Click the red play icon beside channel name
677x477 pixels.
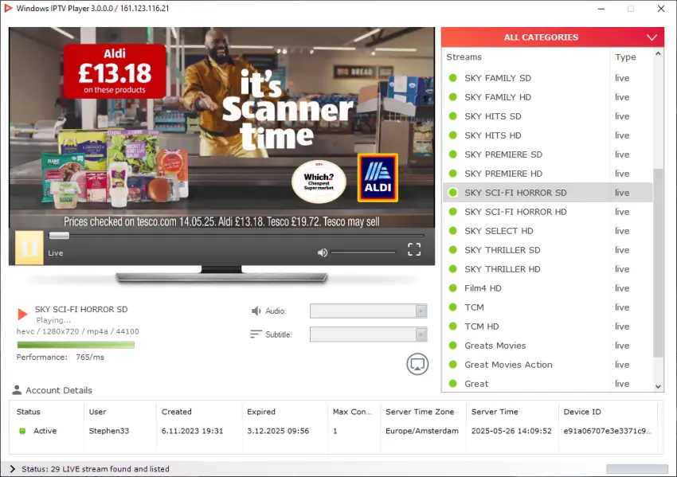[22, 314]
